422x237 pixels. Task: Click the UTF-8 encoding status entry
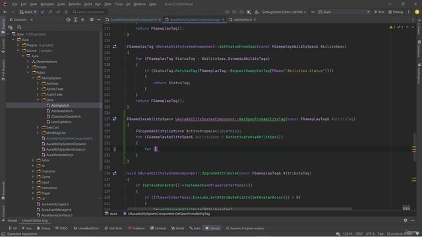[370, 234]
